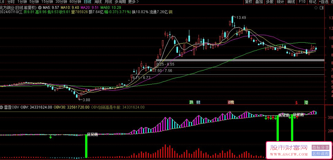The width and height of the screenshot is (333, 160).
Task: Click the 13.49 high price label
Action: (x=241, y=18)
